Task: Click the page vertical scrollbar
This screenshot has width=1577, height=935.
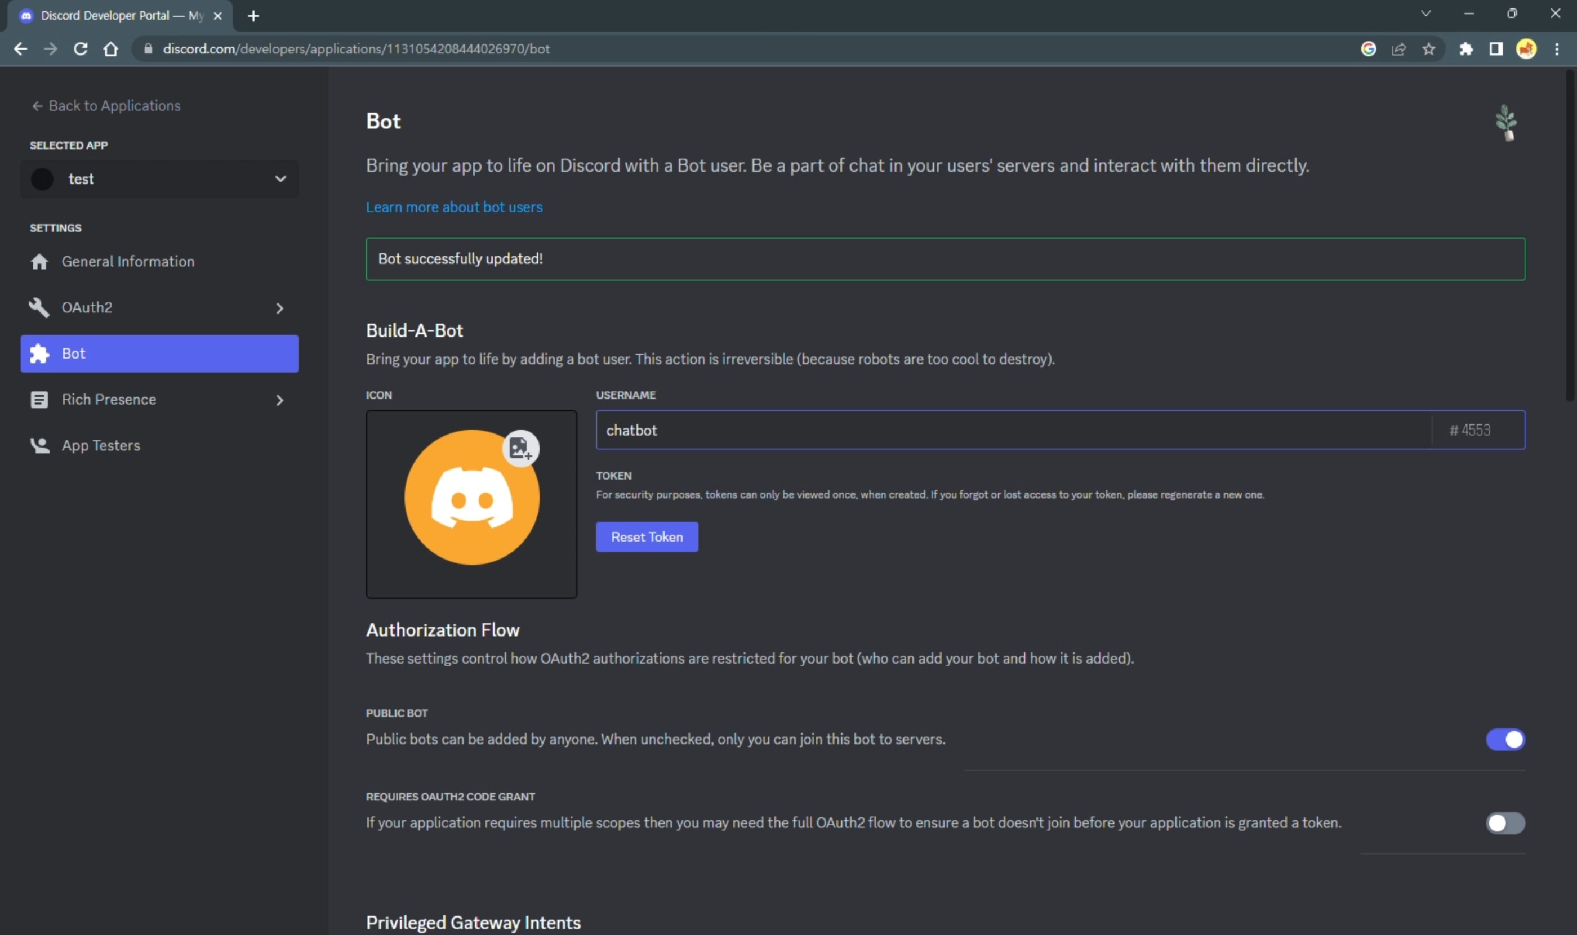Action: tap(1570, 236)
